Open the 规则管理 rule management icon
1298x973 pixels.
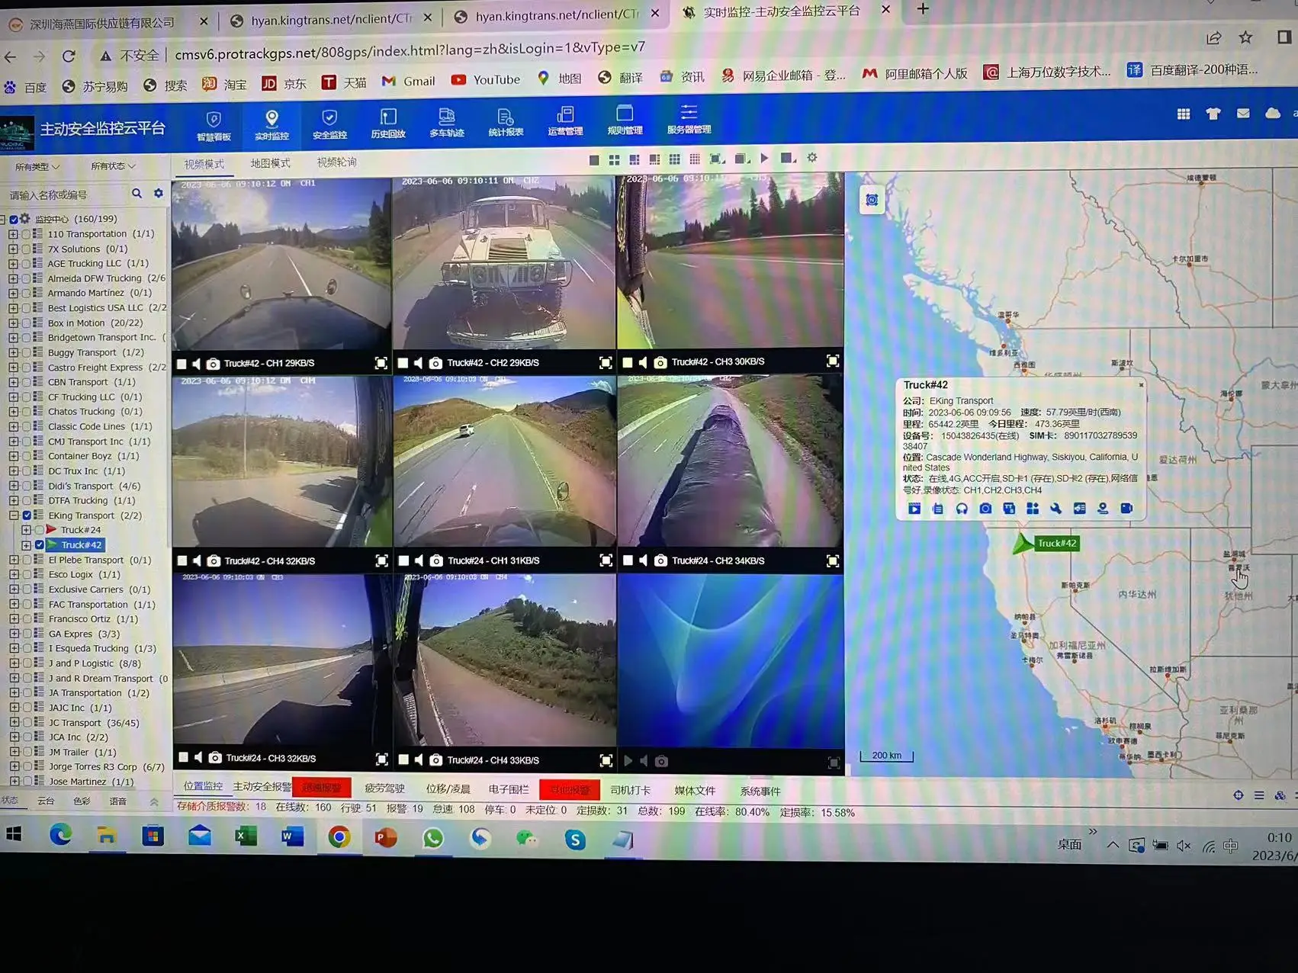pyautogui.click(x=625, y=124)
